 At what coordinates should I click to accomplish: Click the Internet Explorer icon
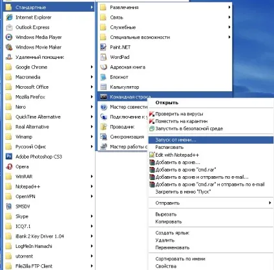point(9,17)
